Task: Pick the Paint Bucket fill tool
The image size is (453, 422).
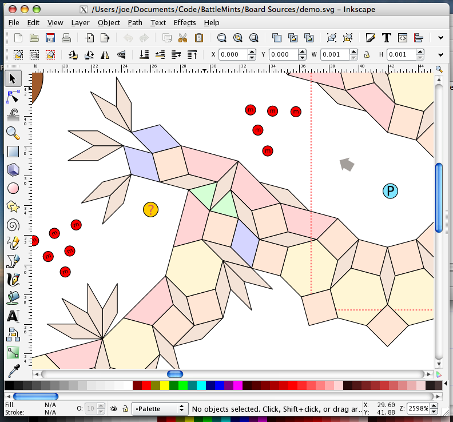Action: point(13,298)
